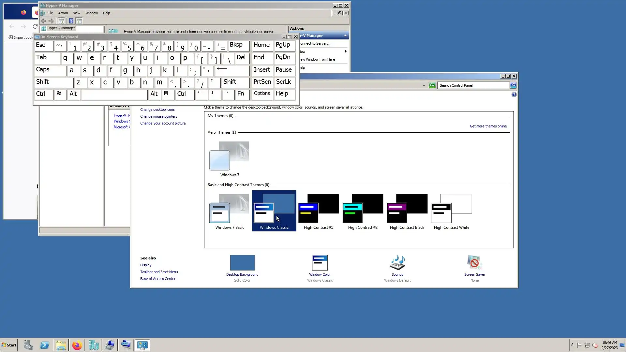Screen dimensions: 626x352
Task: Open the Window menu in Hyper-V Manager
Action: (x=92, y=13)
